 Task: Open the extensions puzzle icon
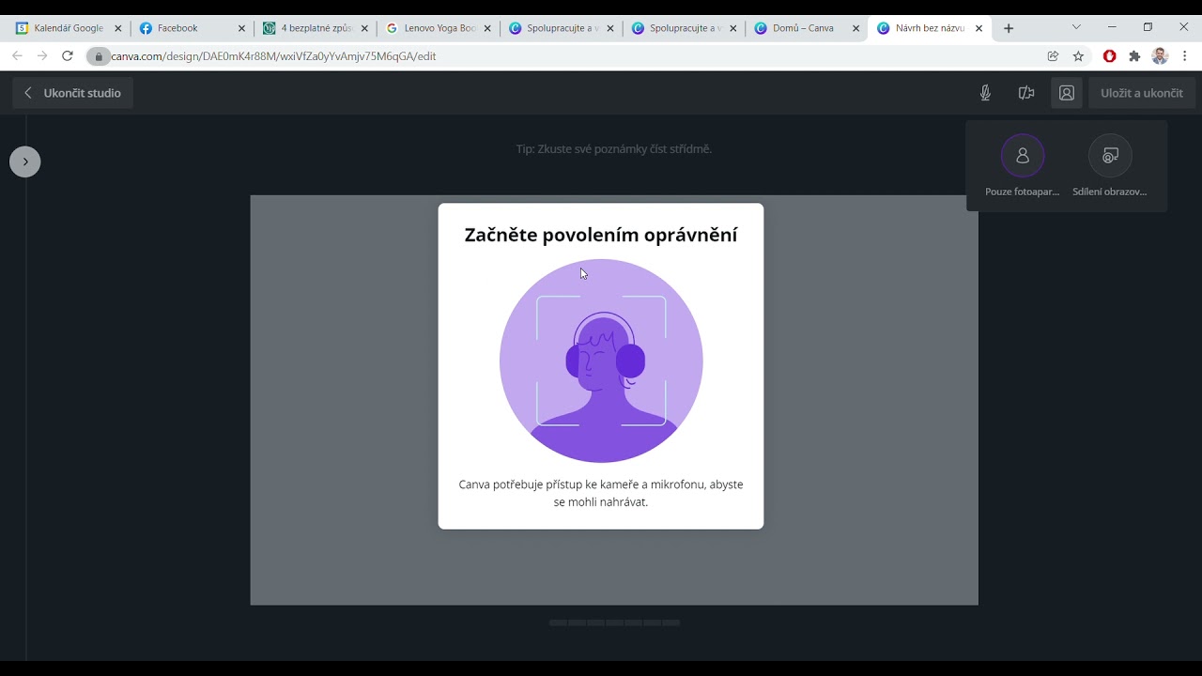coord(1134,56)
